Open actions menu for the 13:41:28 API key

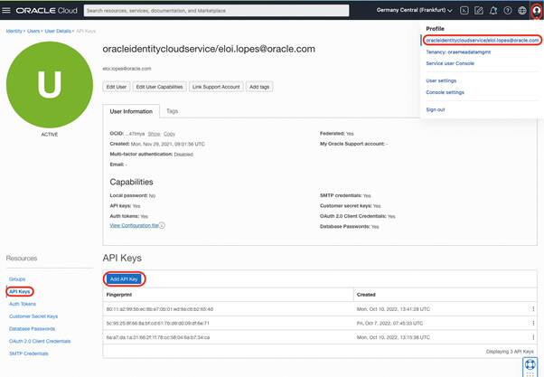point(533,309)
